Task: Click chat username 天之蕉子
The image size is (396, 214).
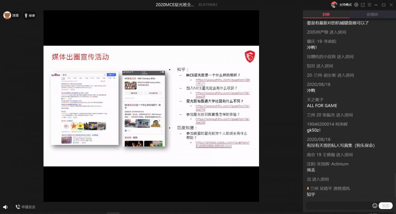Action: pyautogui.click(x=315, y=100)
